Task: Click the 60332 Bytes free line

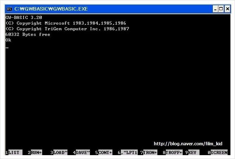Action: coord(28,34)
